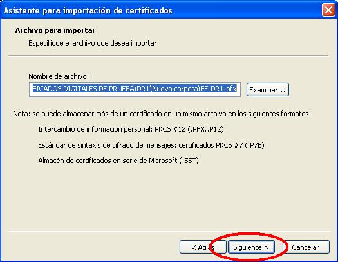
Task: Click the 'Nota:' explanatory sentence
Action: [162, 114]
